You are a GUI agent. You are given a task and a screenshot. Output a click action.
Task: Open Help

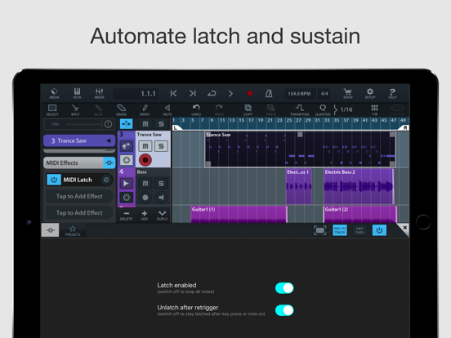[x=392, y=93]
